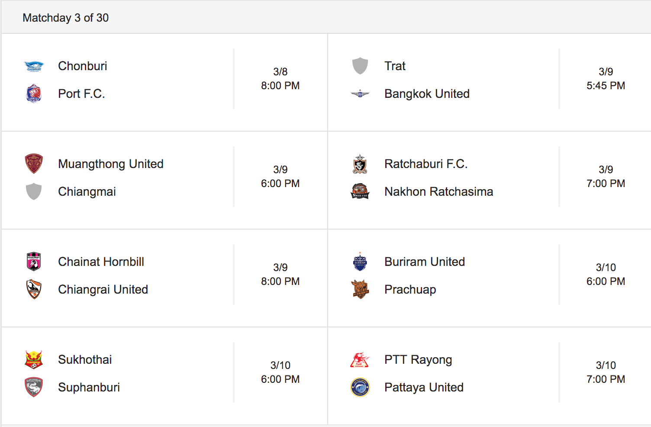Image resolution: width=651 pixels, height=427 pixels.
Task: Click the Port F.C. crest icon
Action: [34, 94]
